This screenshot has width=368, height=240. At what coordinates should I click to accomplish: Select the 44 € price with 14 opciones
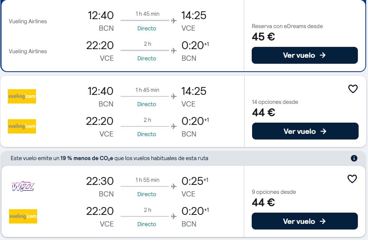point(264,112)
